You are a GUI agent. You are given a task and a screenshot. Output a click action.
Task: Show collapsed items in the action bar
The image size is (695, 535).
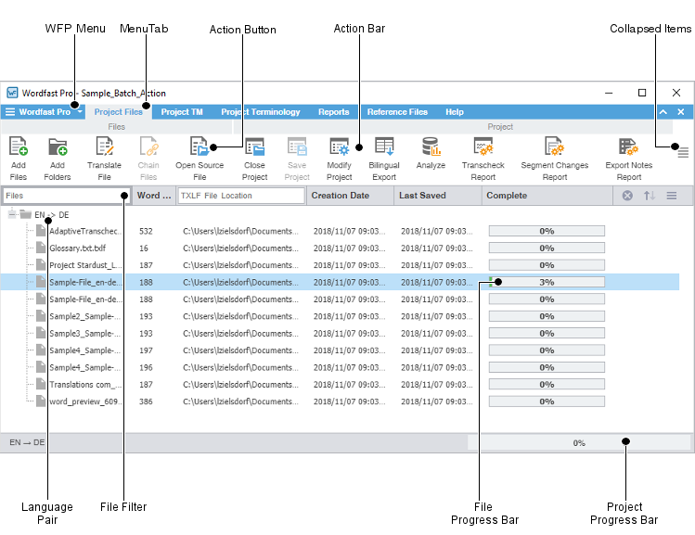683,153
